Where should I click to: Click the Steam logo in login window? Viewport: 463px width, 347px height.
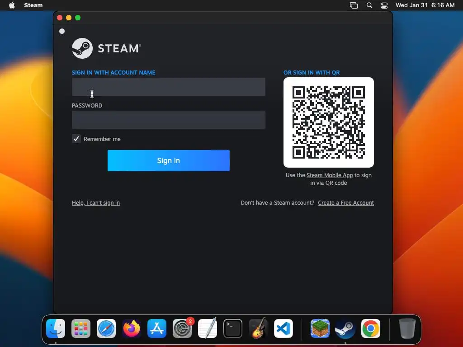pyautogui.click(x=106, y=48)
